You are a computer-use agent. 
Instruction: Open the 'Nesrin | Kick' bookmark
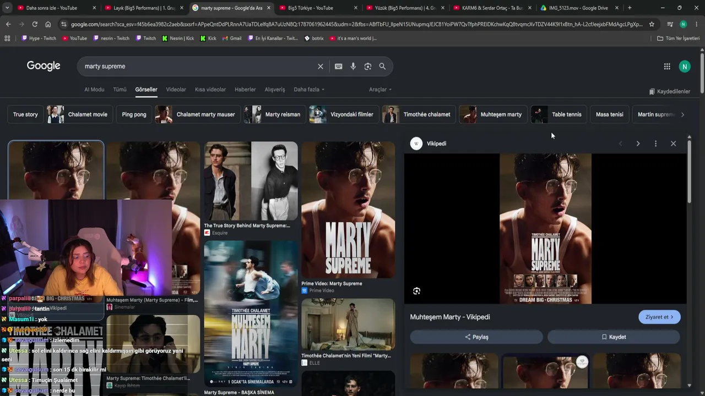click(178, 38)
